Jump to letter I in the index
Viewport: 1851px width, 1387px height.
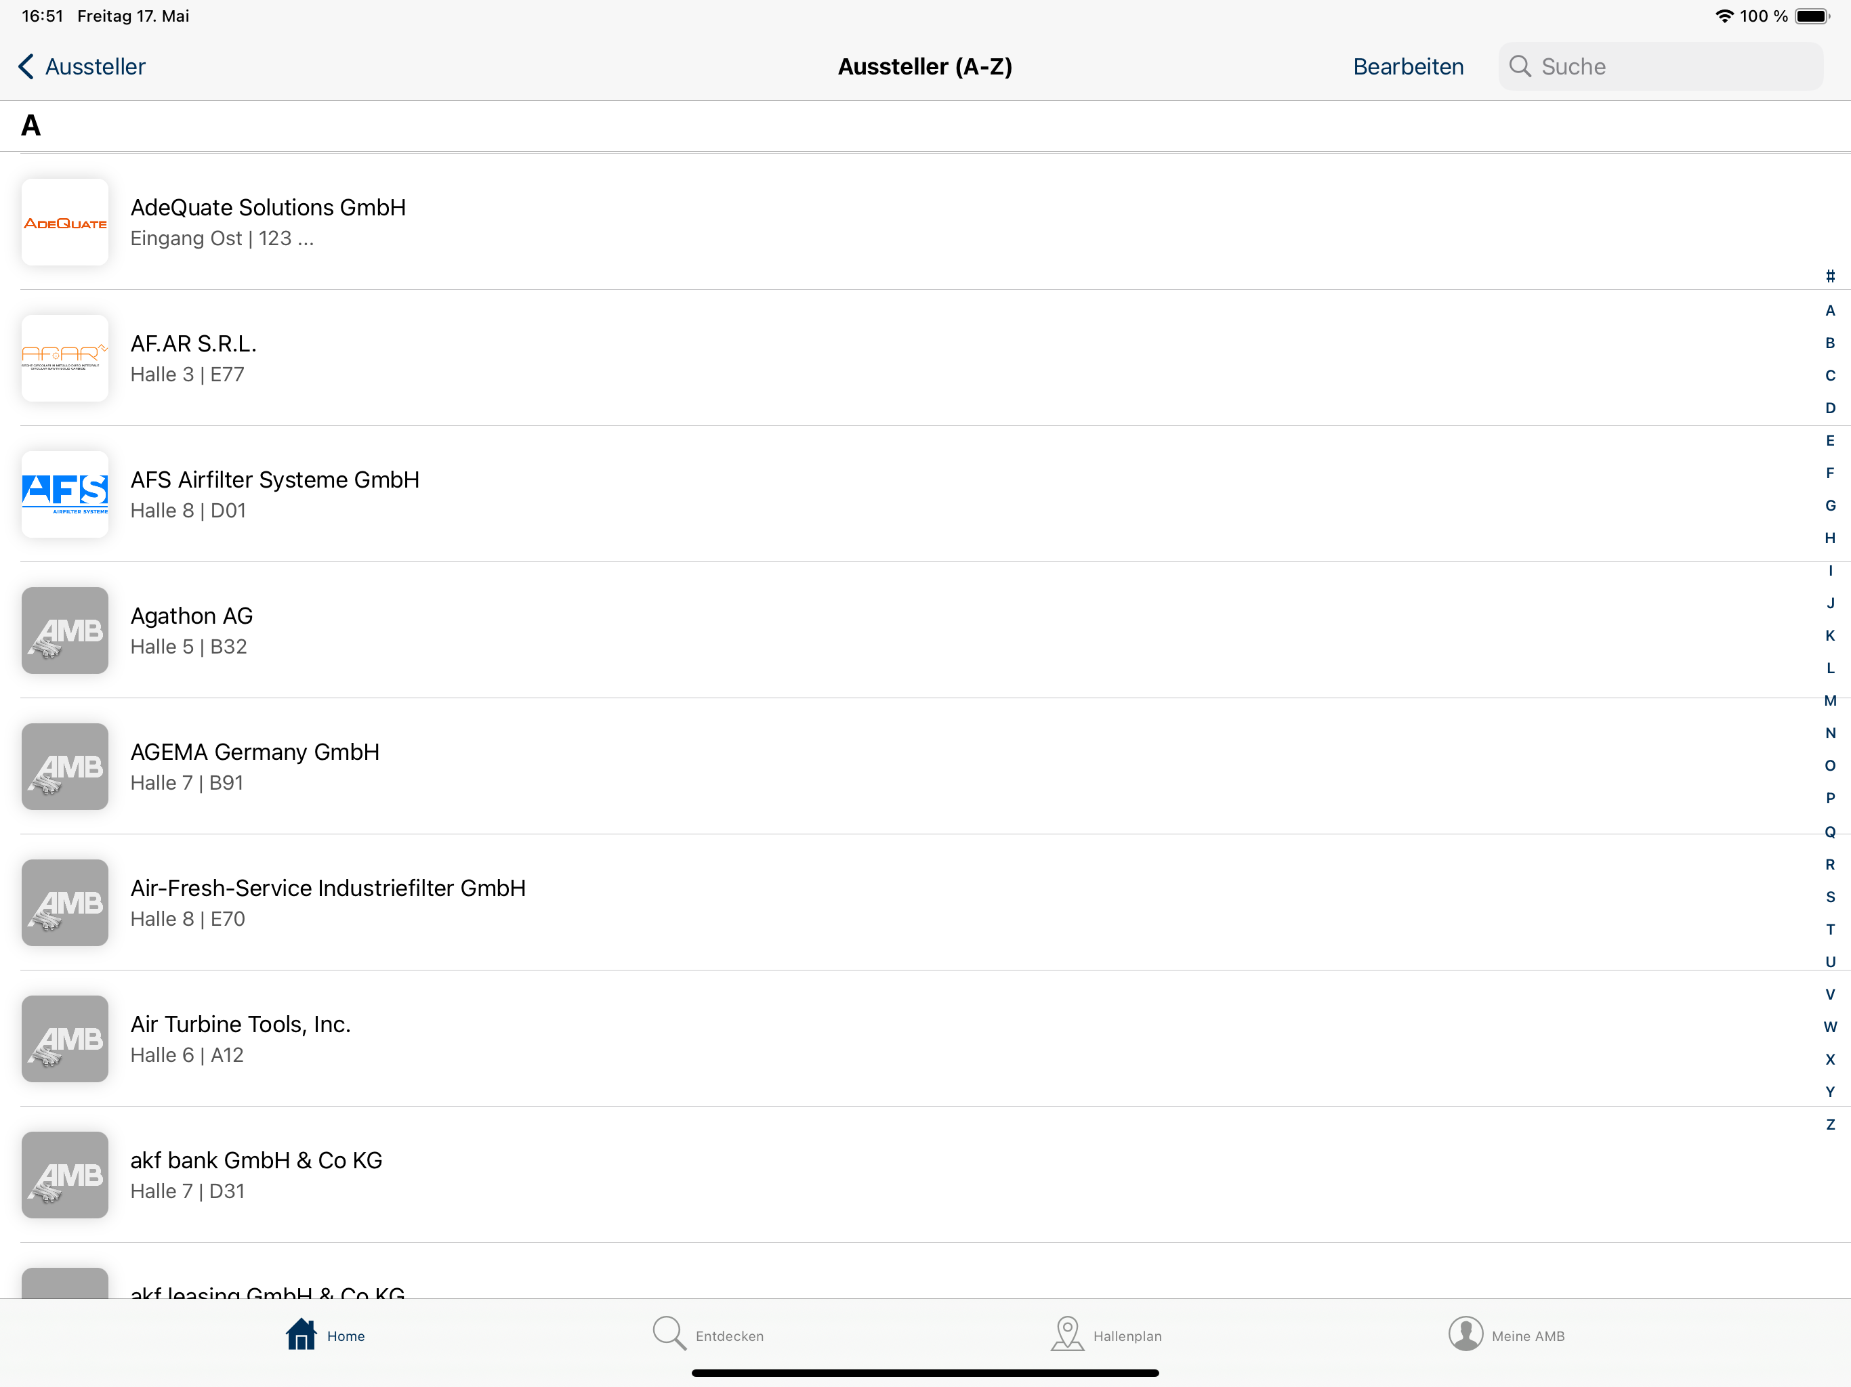pos(1830,570)
